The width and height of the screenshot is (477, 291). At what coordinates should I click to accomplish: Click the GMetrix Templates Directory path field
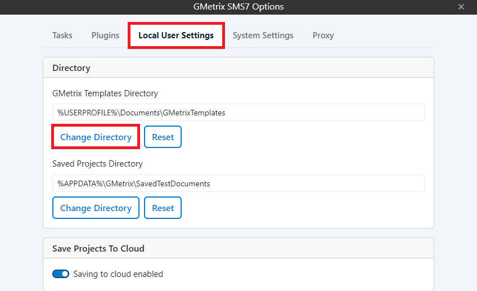[x=238, y=113]
